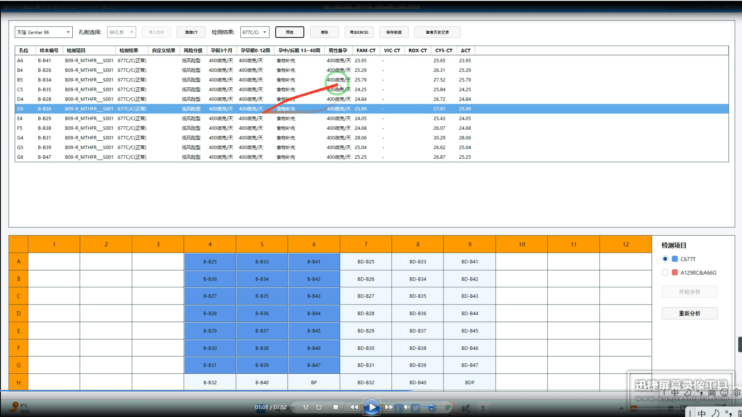The height and width of the screenshot is (417, 742).
Task: Click the 保存数据 button
Action: 394,32
